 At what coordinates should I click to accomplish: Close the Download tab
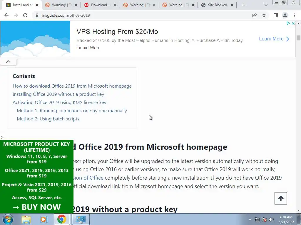point(115,5)
